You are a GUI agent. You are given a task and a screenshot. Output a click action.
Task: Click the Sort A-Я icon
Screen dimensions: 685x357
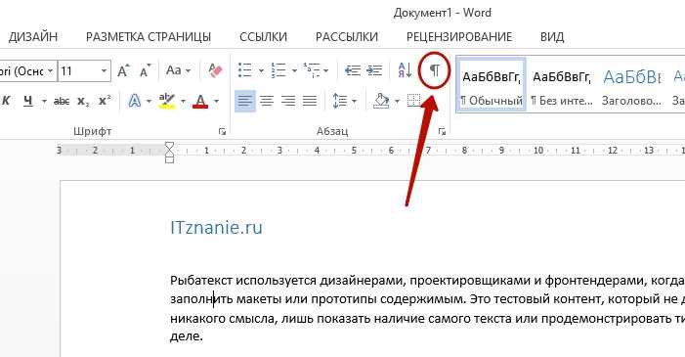click(x=405, y=70)
